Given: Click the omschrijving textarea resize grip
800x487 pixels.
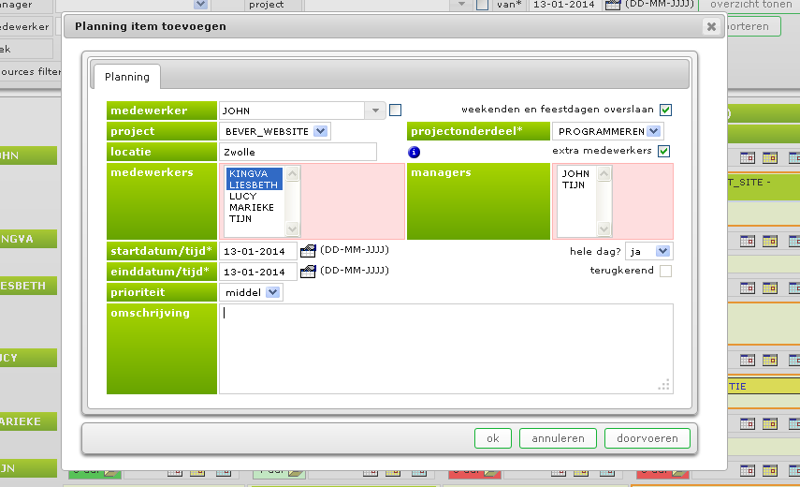Looking at the screenshot, I should (x=664, y=386).
